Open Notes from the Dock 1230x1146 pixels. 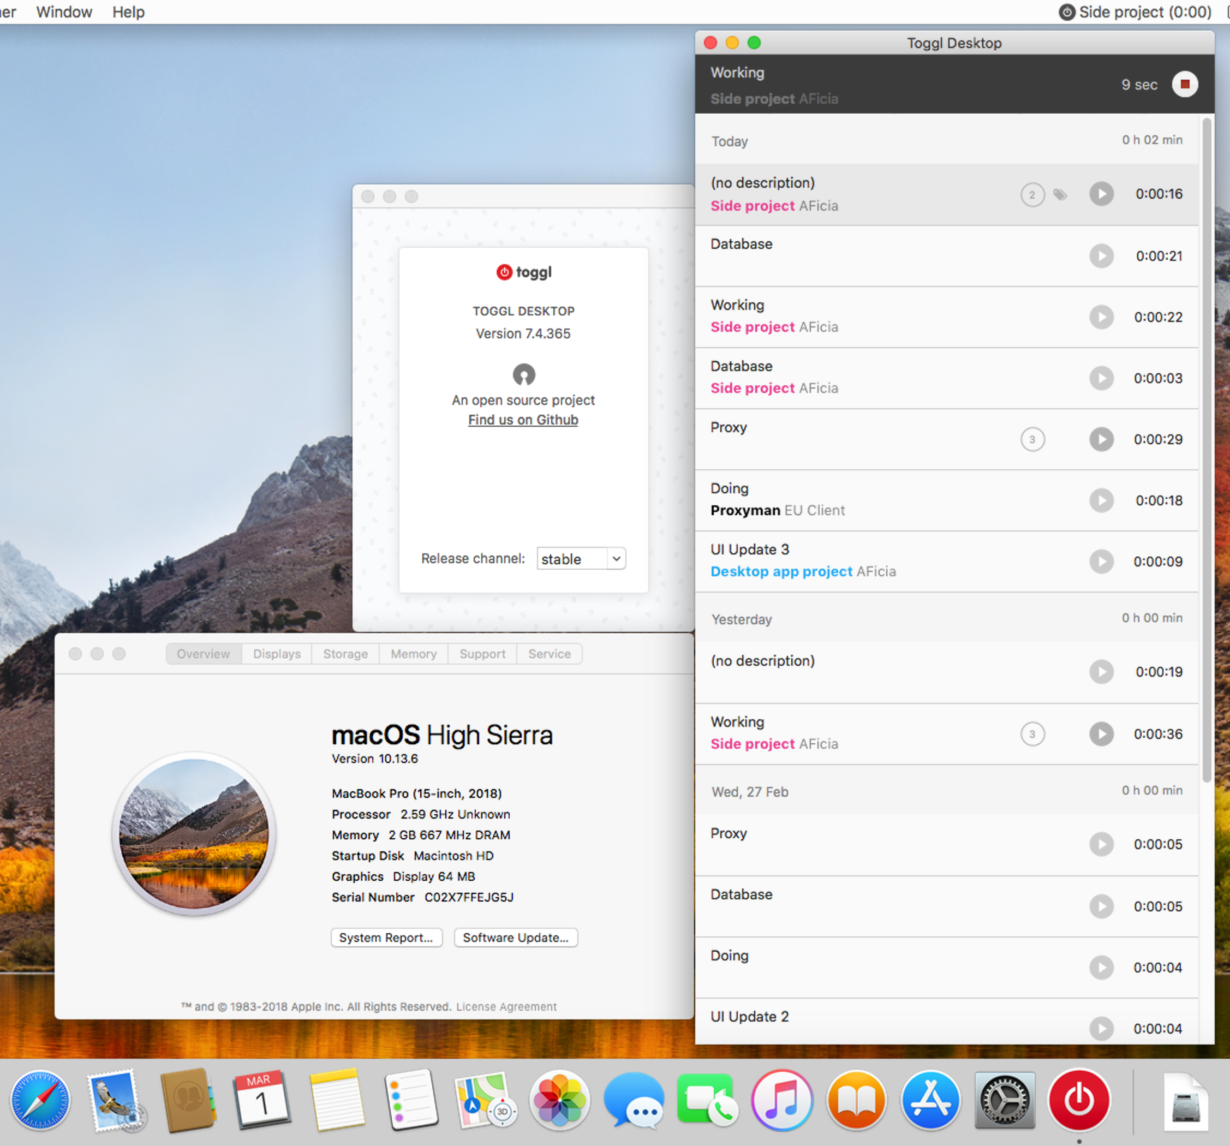[x=337, y=1101]
